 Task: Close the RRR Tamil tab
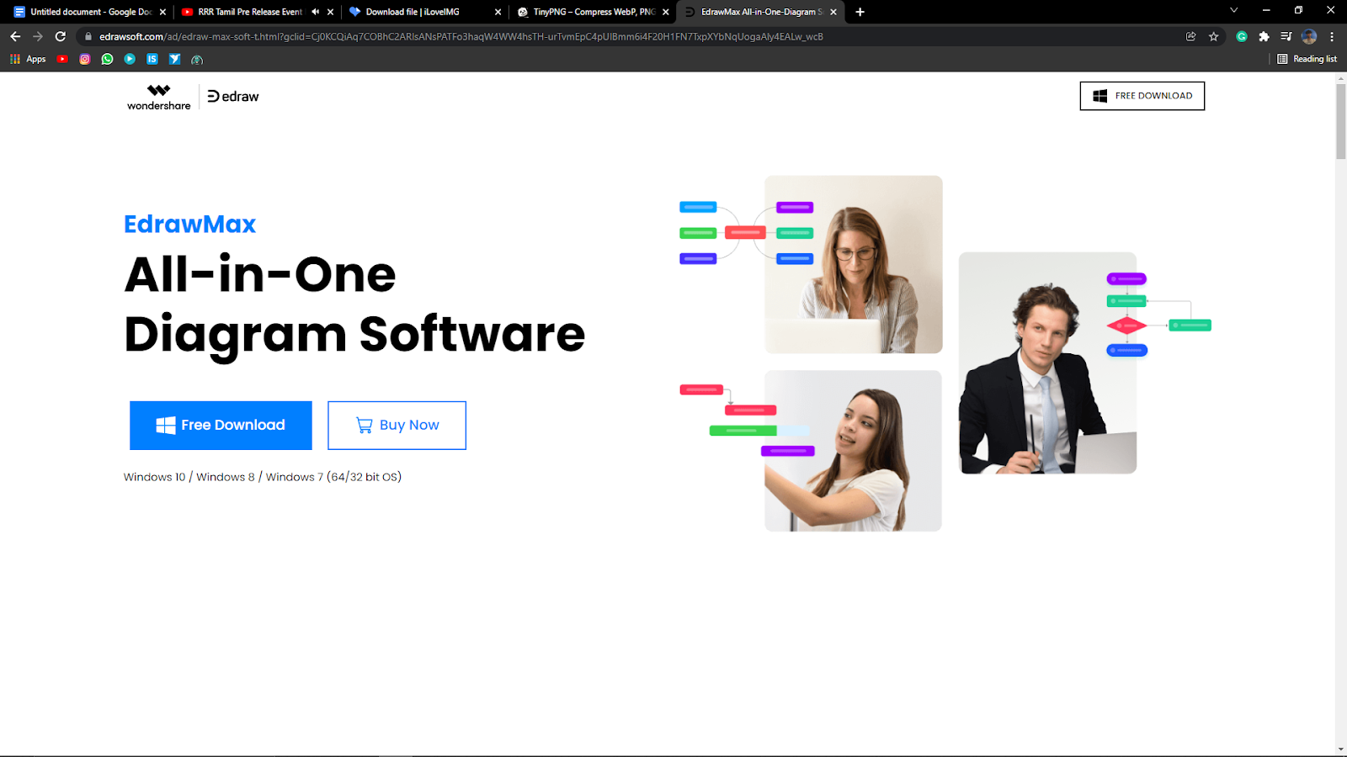330,12
